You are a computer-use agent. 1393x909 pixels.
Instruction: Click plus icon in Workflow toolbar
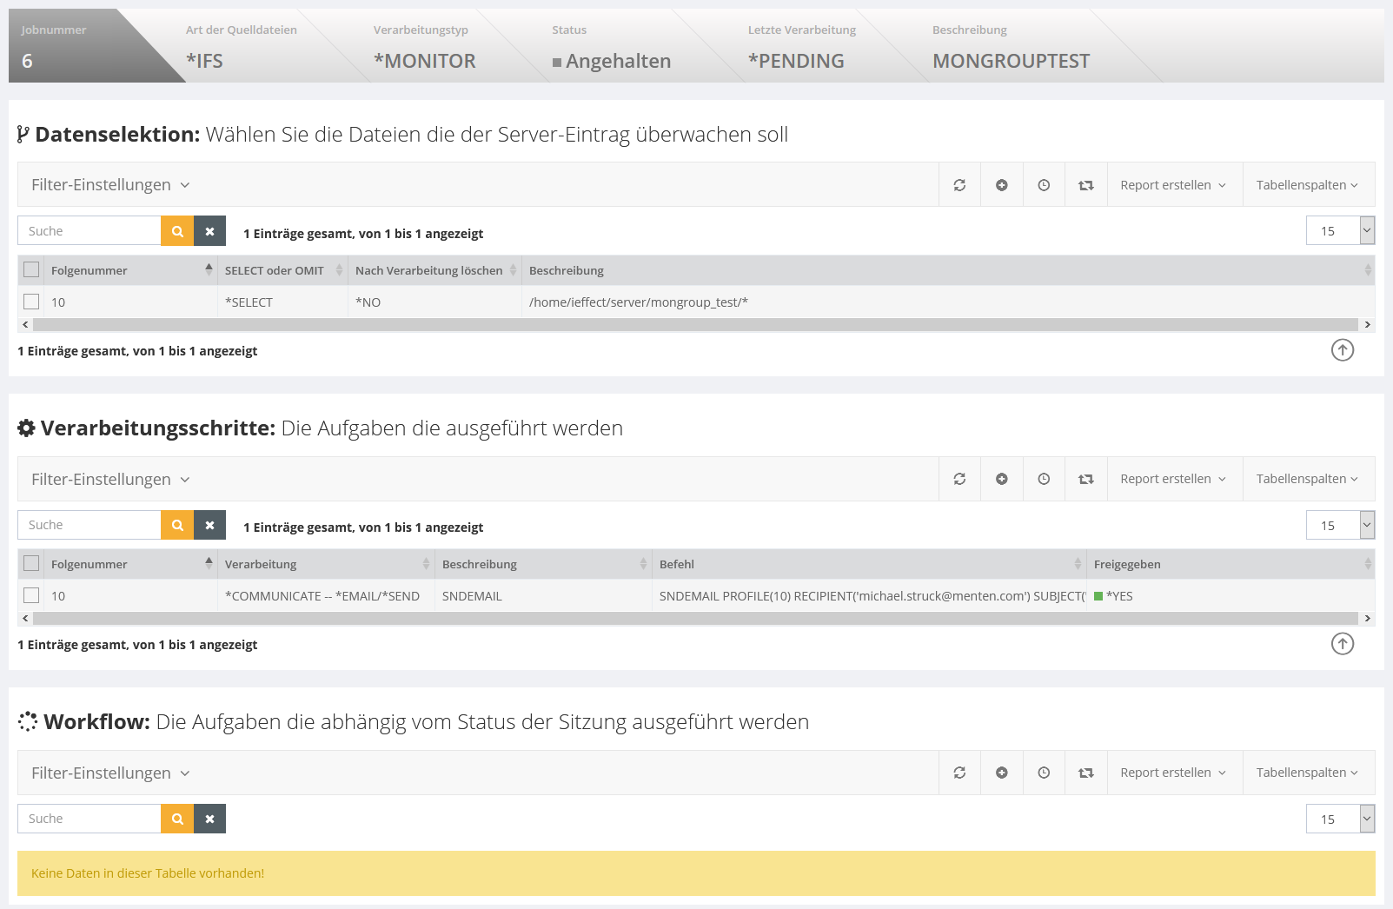(1002, 773)
